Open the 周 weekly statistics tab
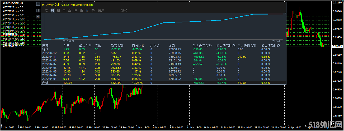344x131 pixels. tap(58, 11)
